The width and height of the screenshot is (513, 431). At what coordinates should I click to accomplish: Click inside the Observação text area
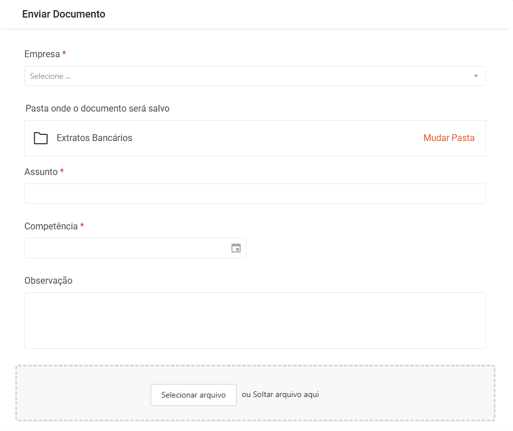pyautogui.click(x=255, y=321)
